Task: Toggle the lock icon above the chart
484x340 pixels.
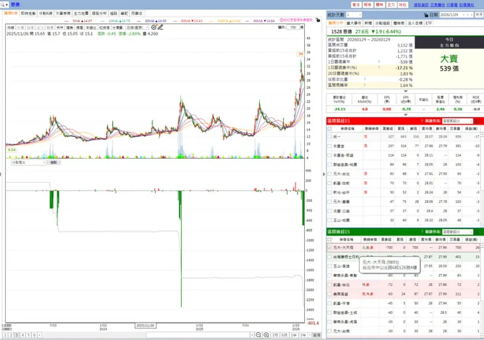Action: click(318, 20)
